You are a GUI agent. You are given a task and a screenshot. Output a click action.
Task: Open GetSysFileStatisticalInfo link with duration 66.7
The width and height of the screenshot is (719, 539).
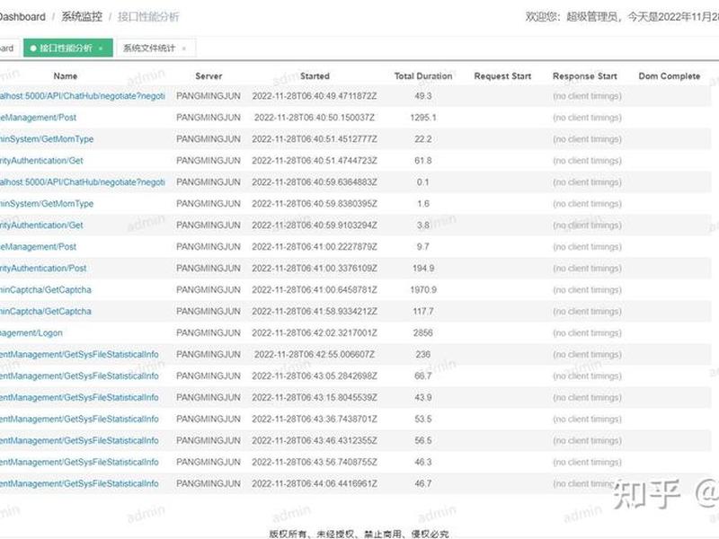(x=79, y=376)
